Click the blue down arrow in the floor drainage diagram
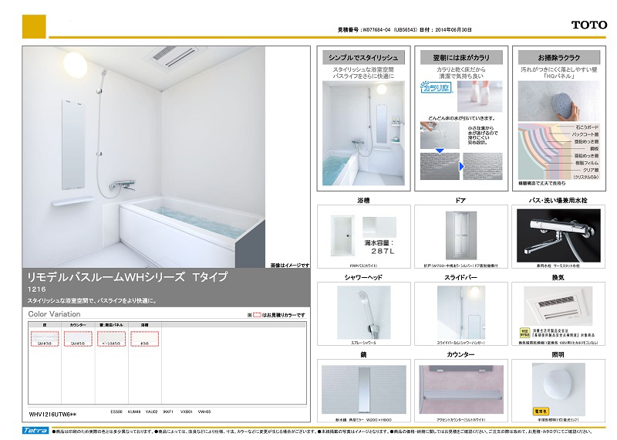The image size is (617, 440). click(440, 151)
